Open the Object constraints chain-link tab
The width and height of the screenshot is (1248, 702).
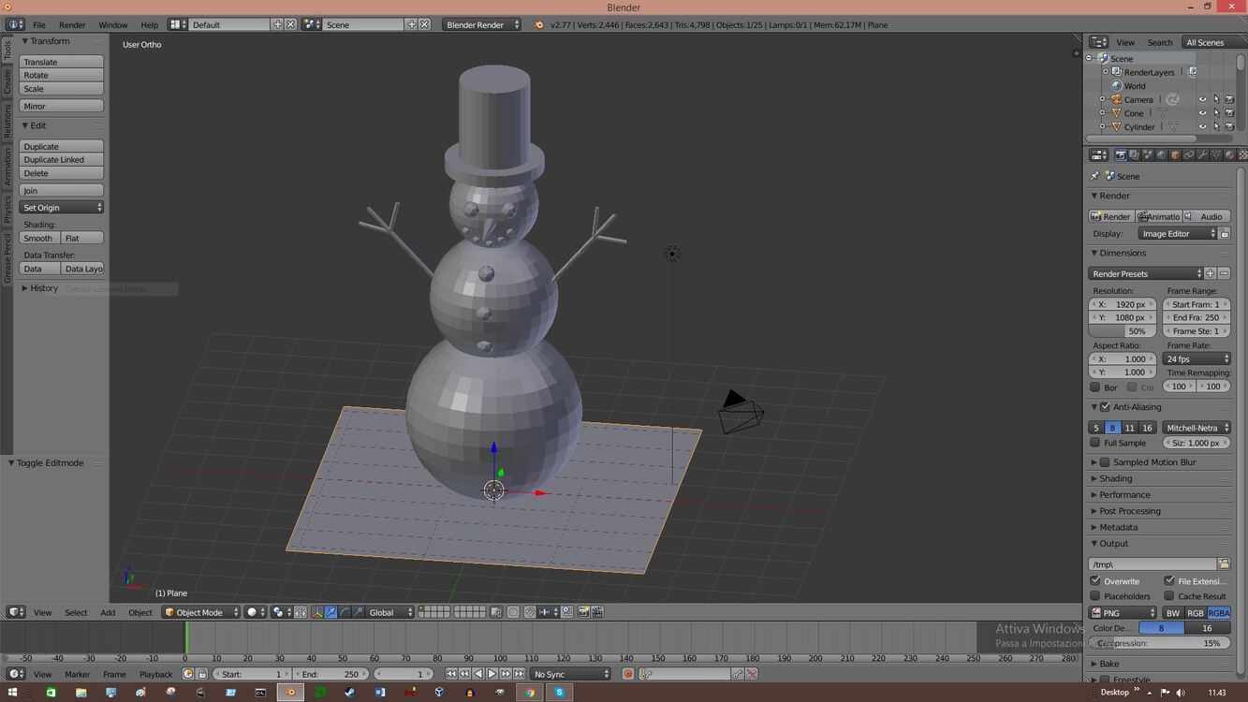point(1188,155)
